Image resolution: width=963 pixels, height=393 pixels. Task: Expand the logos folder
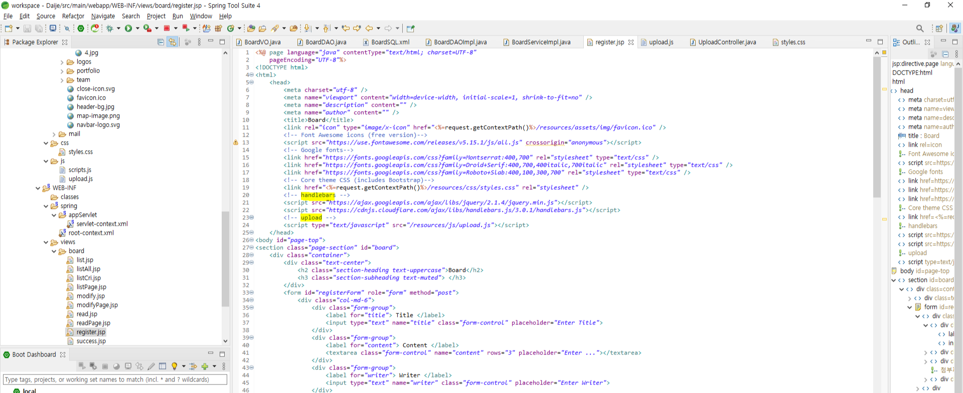tap(62, 62)
